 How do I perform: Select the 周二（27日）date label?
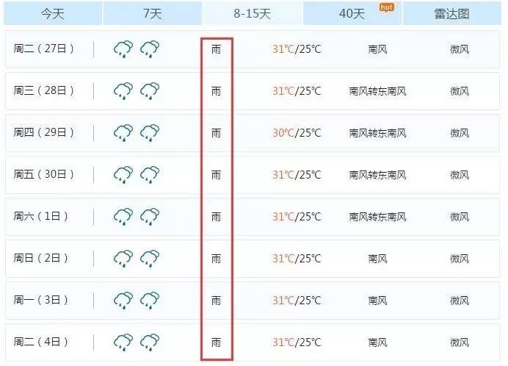43,49
